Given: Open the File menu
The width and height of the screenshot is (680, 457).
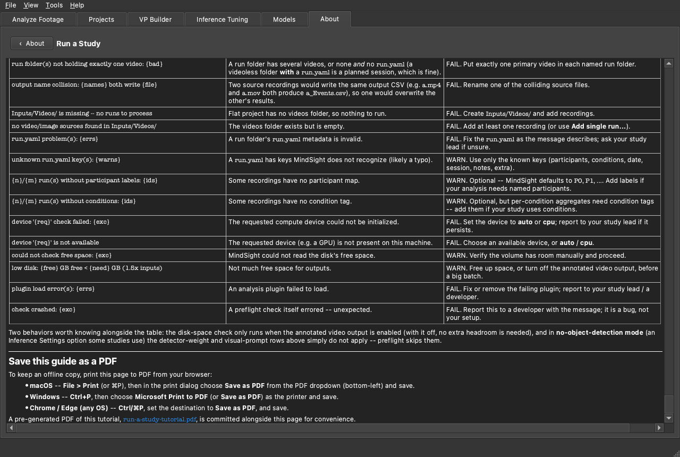Looking at the screenshot, I should [11, 5].
